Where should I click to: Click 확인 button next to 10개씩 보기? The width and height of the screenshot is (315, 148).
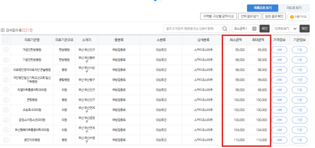coord(305,28)
